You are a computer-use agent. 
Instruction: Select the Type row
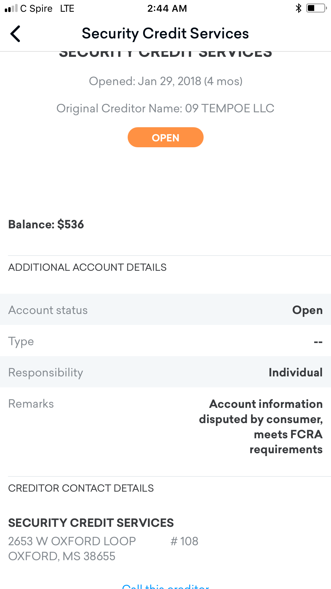tap(165, 341)
